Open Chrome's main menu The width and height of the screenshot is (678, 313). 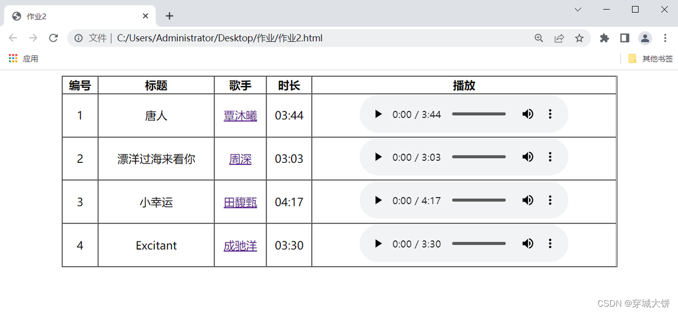tap(665, 38)
